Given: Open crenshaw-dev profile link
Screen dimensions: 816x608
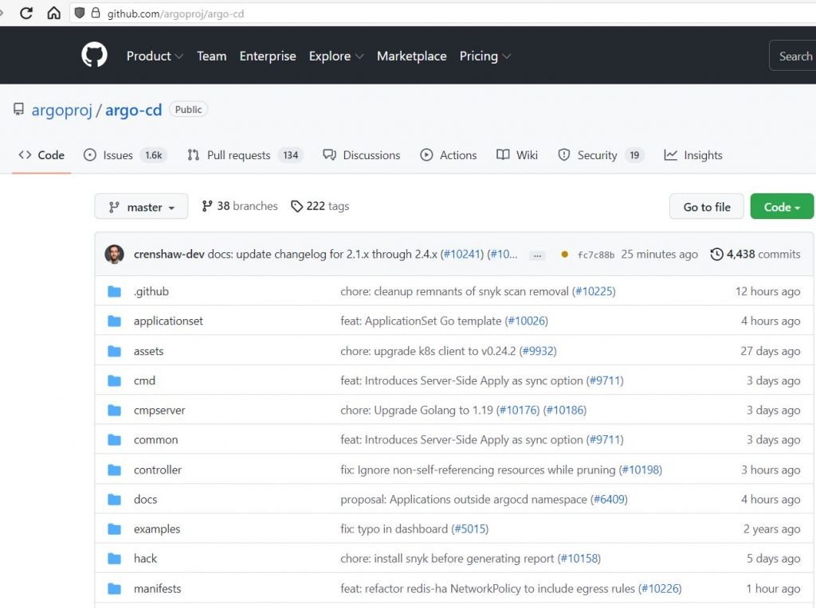Looking at the screenshot, I should pyautogui.click(x=169, y=254).
